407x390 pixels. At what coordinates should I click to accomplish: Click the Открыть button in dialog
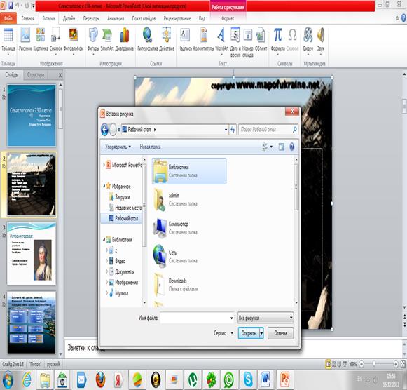pos(249,333)
